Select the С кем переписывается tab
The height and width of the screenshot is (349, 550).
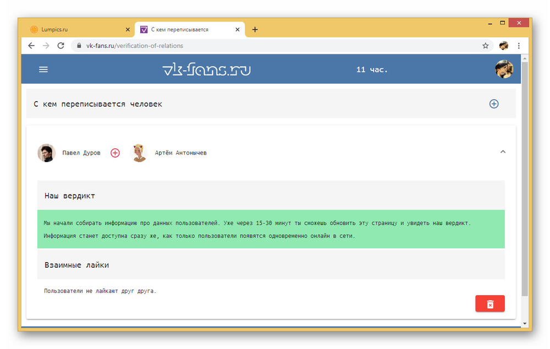[189, 30]
